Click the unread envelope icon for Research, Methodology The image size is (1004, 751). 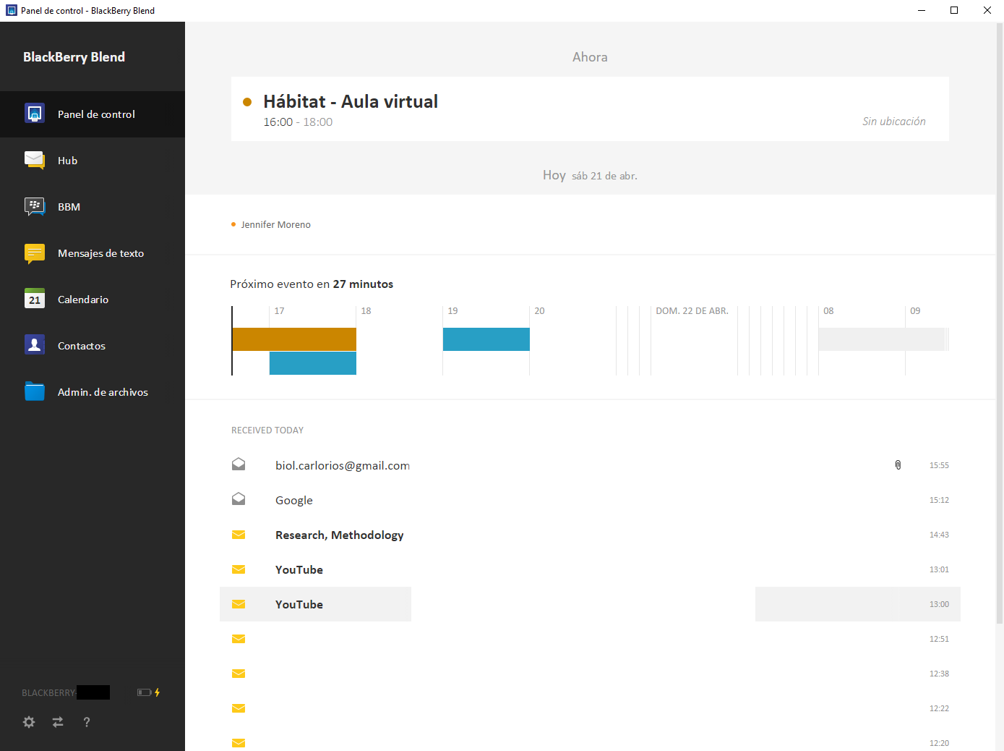(239, 535)
